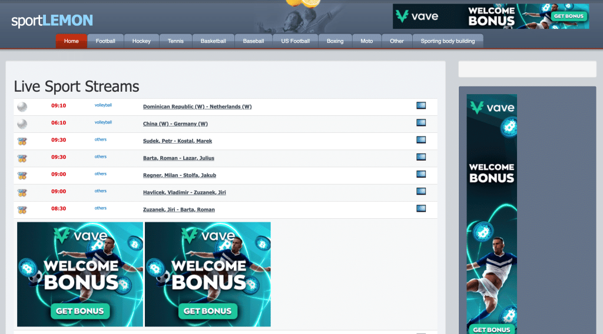
Task: Switch to the Hockey tab
Action: click(141, 41)
